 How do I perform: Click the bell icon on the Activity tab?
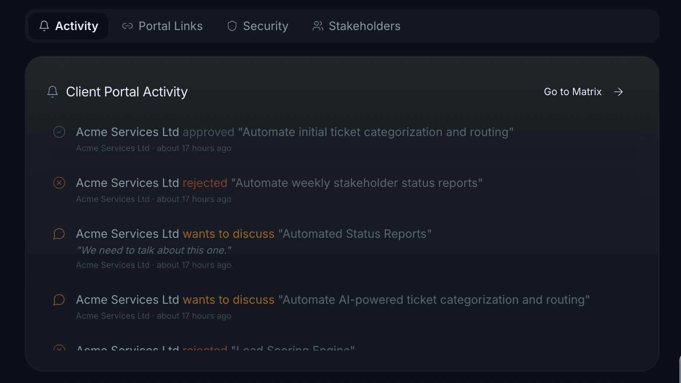[x=43, y=25]
